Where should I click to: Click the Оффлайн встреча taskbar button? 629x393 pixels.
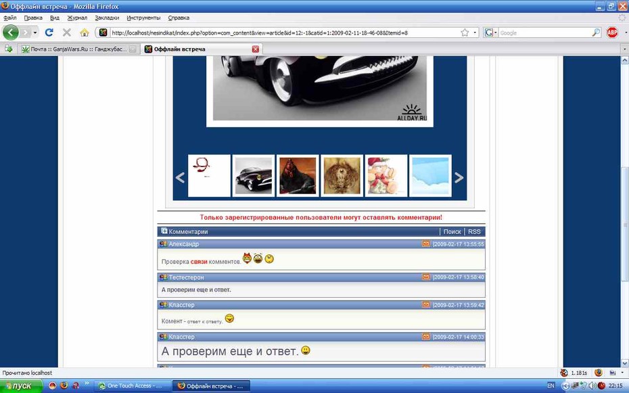click(212, 386)
